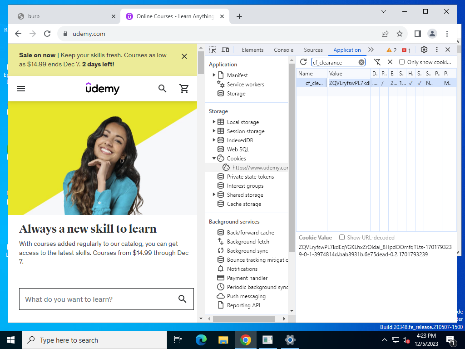Bookmark this tab with star icon
Screen dimensions: 465x349
pos(400,34)
